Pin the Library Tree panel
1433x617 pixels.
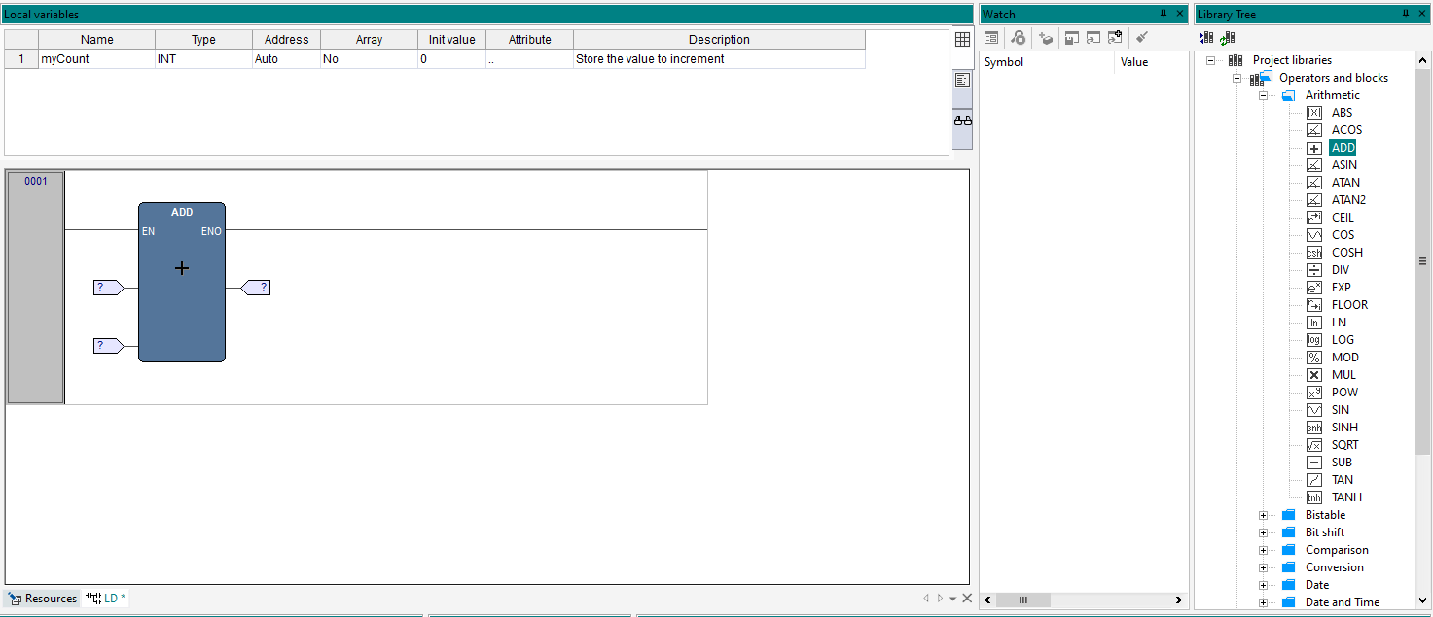(x=1406, y=14)
